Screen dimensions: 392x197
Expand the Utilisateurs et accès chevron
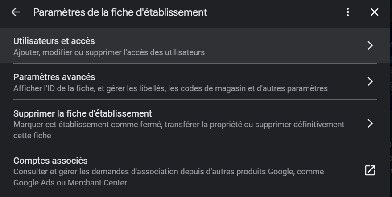370,45
